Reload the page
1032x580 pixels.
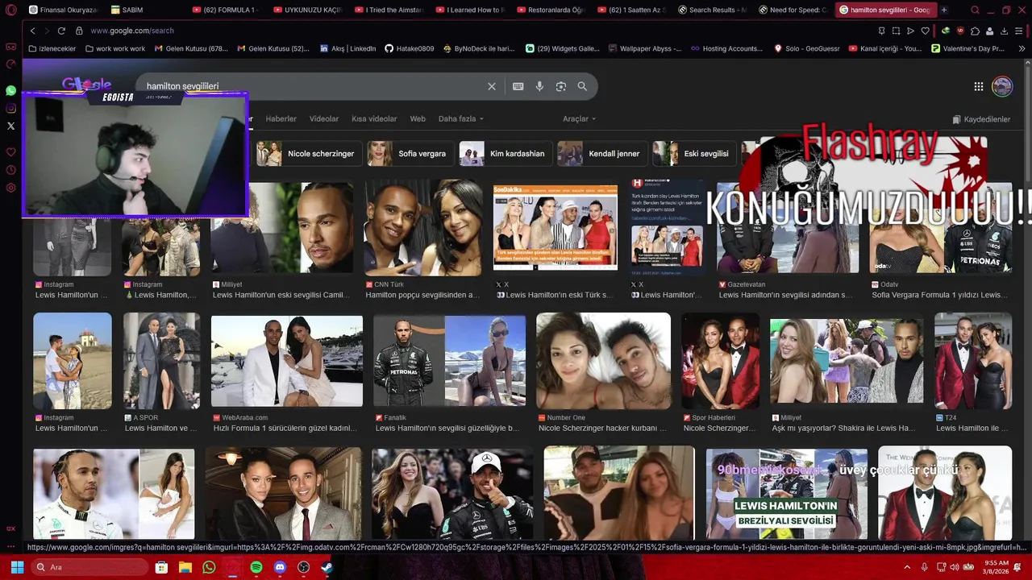61,31
